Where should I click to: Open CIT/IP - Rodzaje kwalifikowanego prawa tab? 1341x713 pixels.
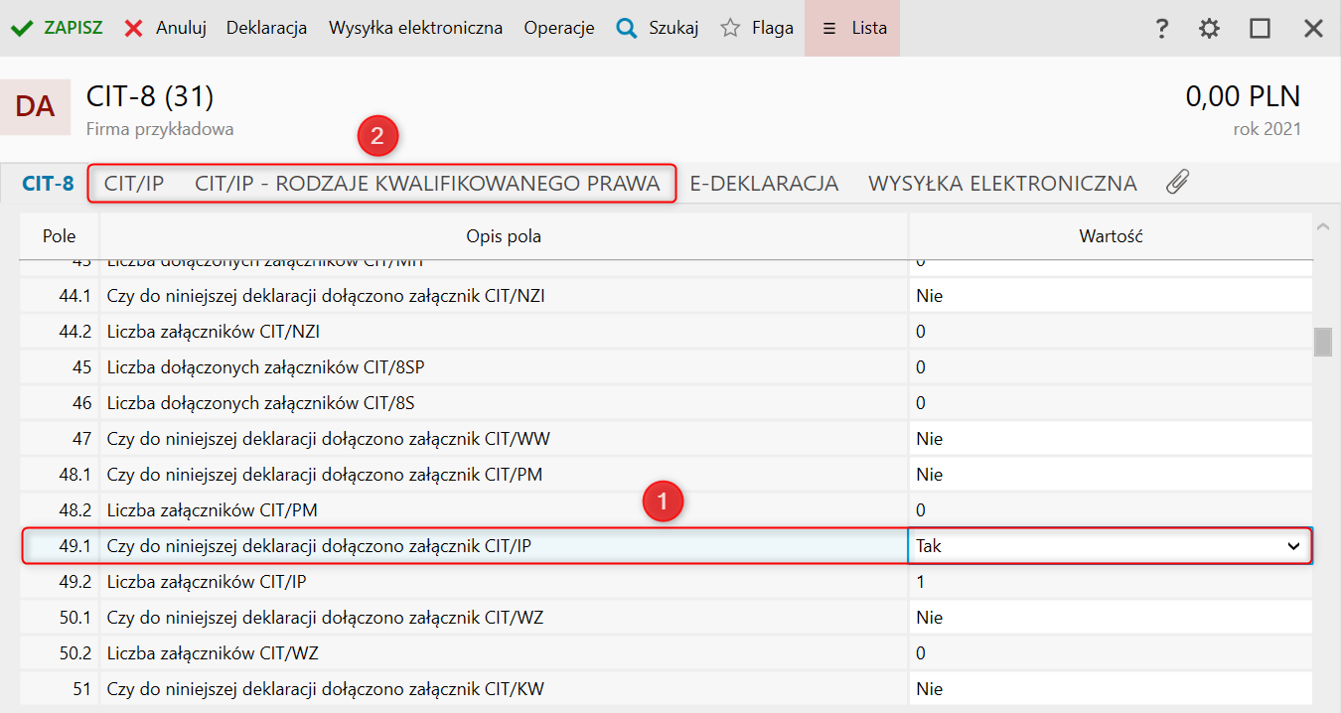427,183
